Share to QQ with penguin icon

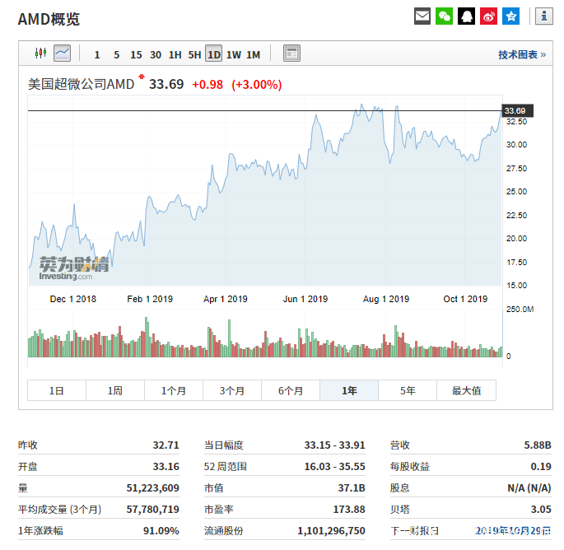466,16
